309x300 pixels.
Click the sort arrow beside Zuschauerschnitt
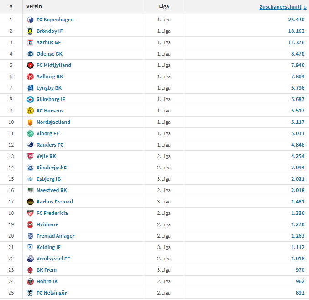(305, 7)
